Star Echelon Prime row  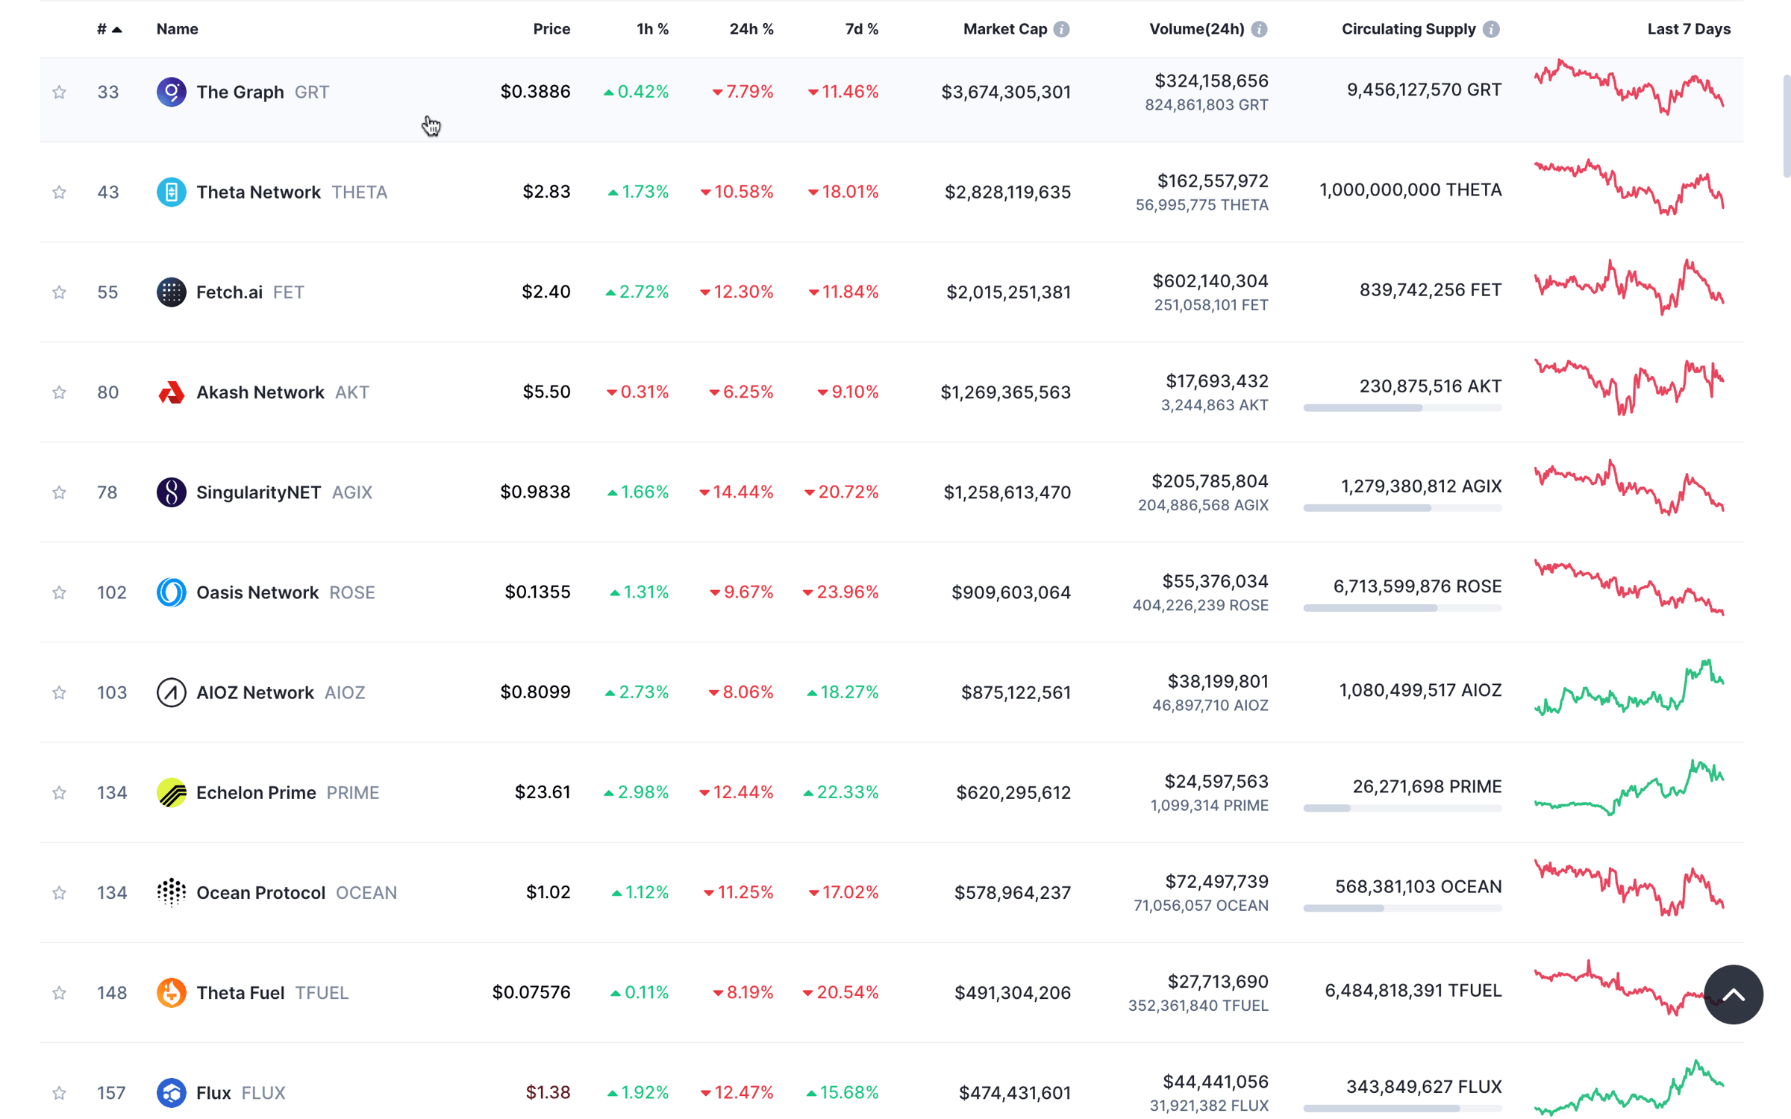pos(59,792)
